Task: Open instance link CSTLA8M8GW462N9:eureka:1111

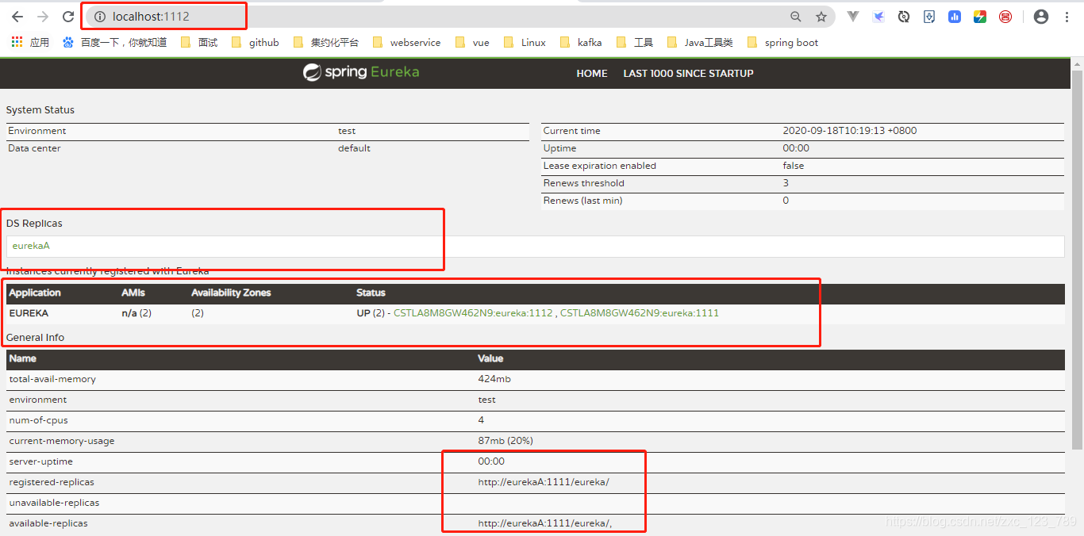Action: 640,313
